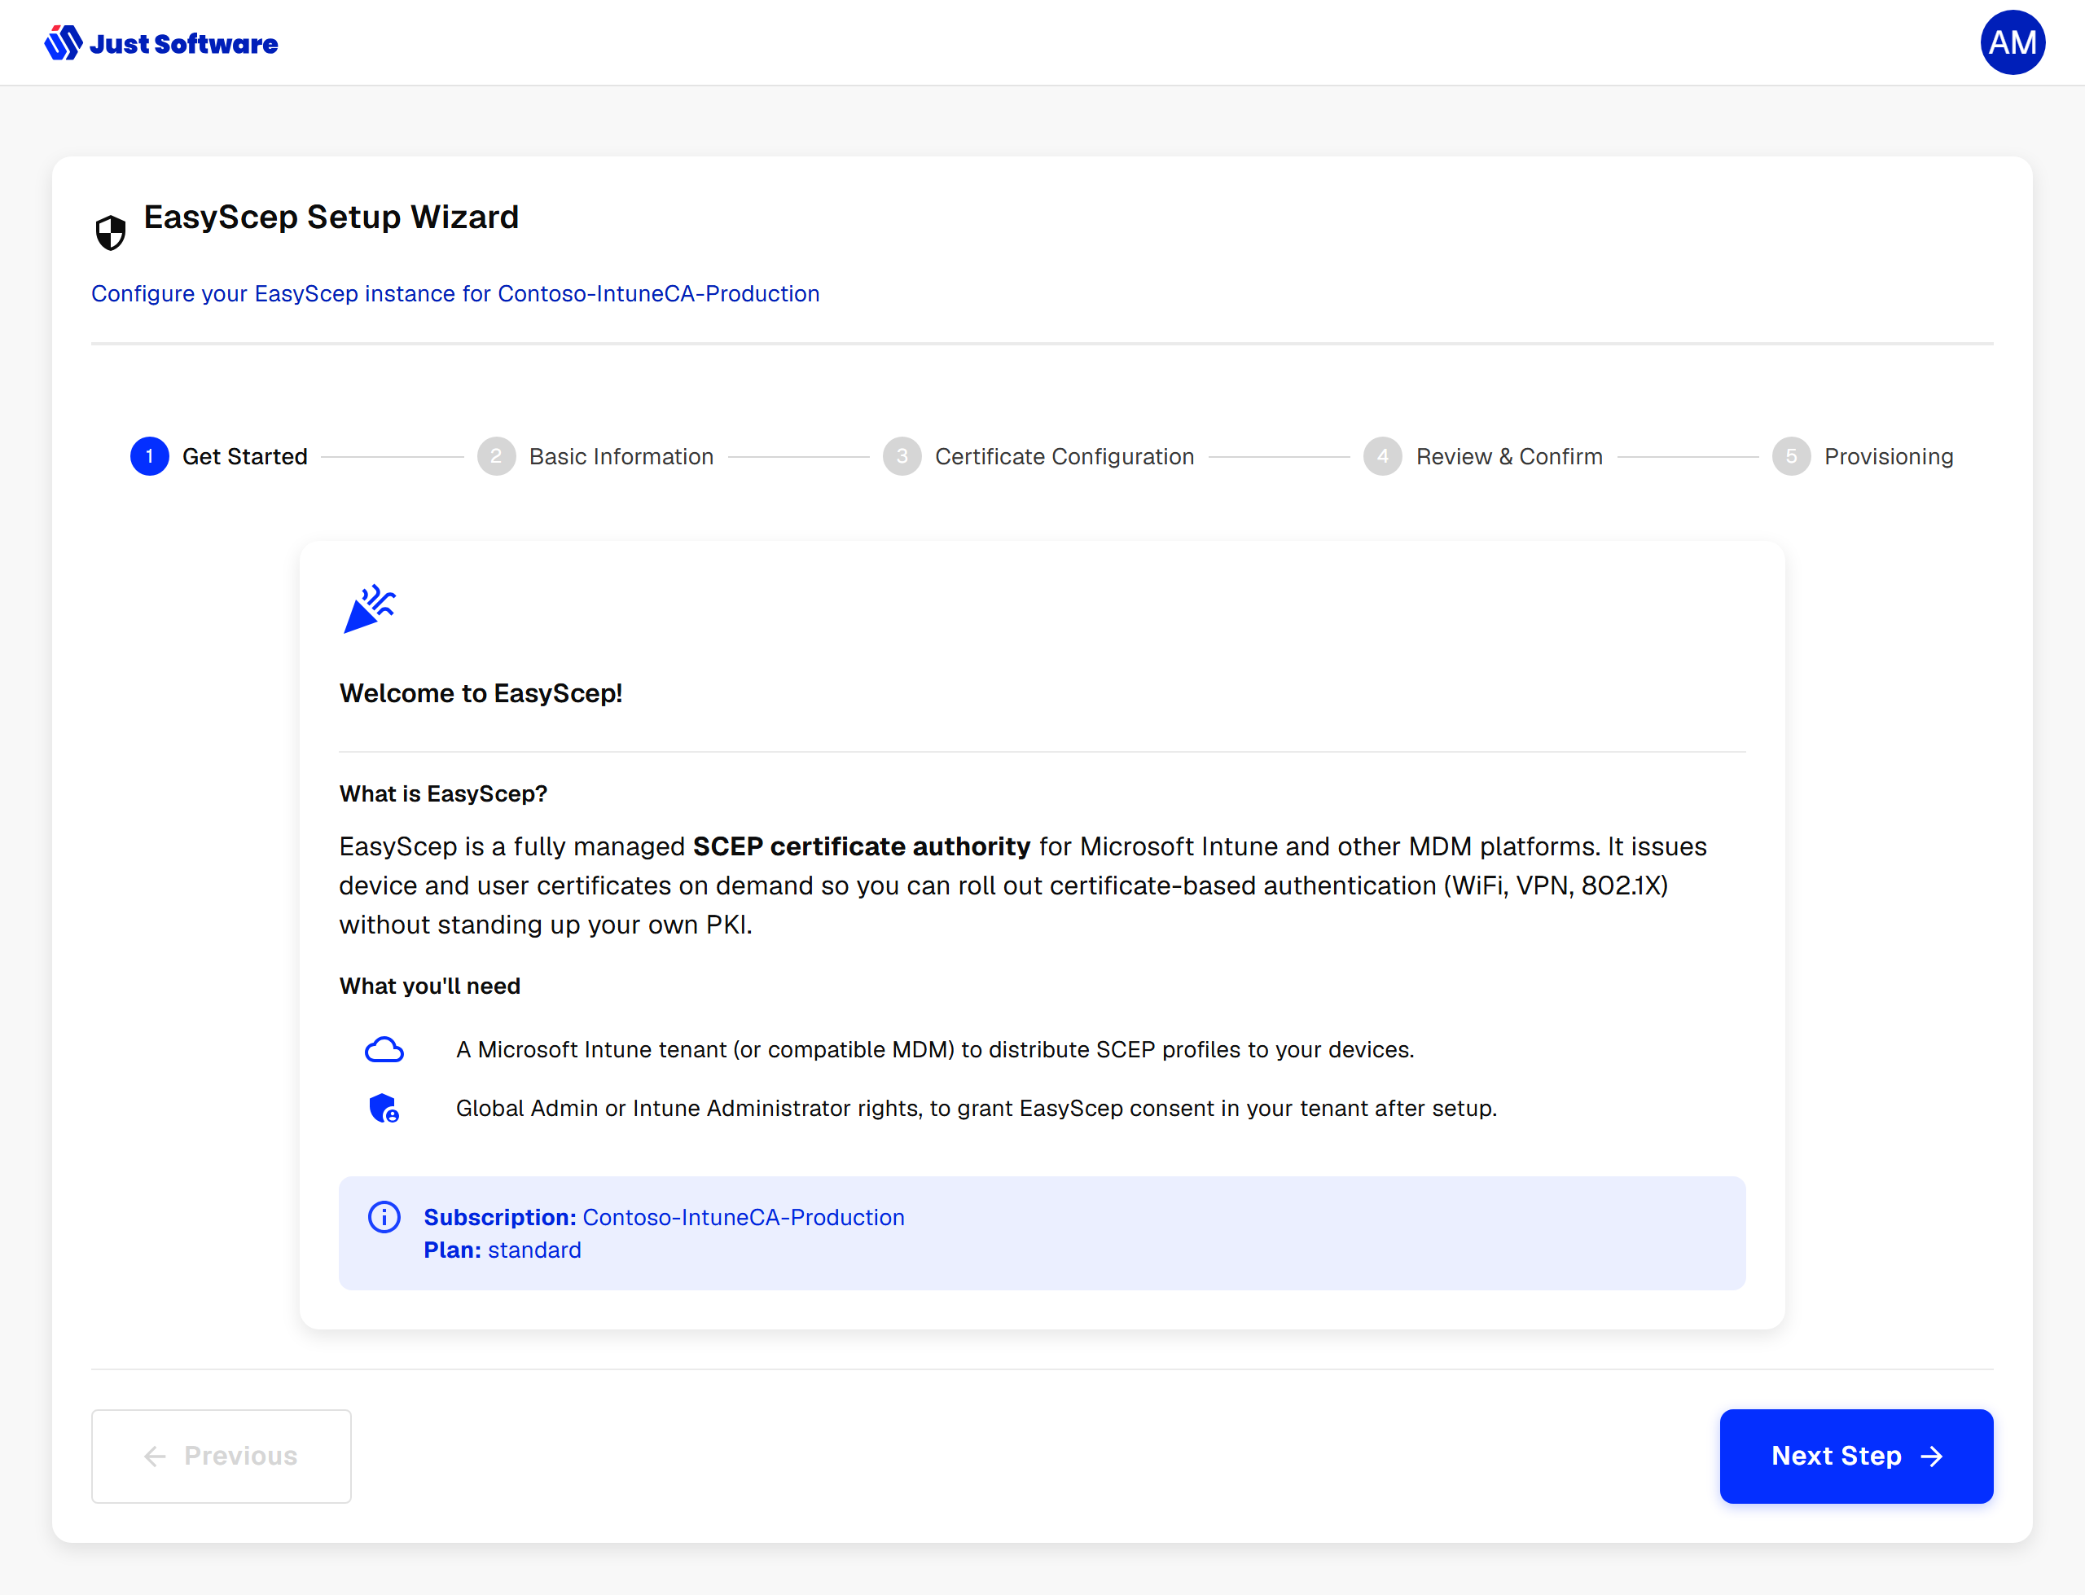Go to the Certificate Configuration step label
The width and height of the screenshot is (2085, 1595).
click(1064, 457)
